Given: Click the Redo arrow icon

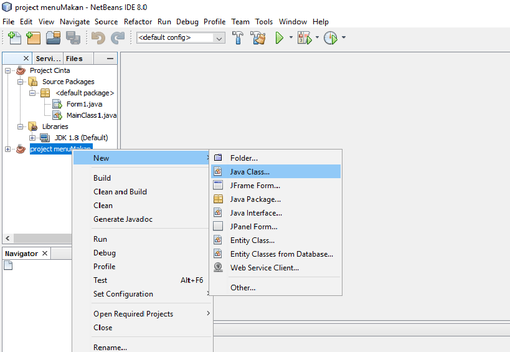Looking at the screenshot, I should tap(118, 38).
